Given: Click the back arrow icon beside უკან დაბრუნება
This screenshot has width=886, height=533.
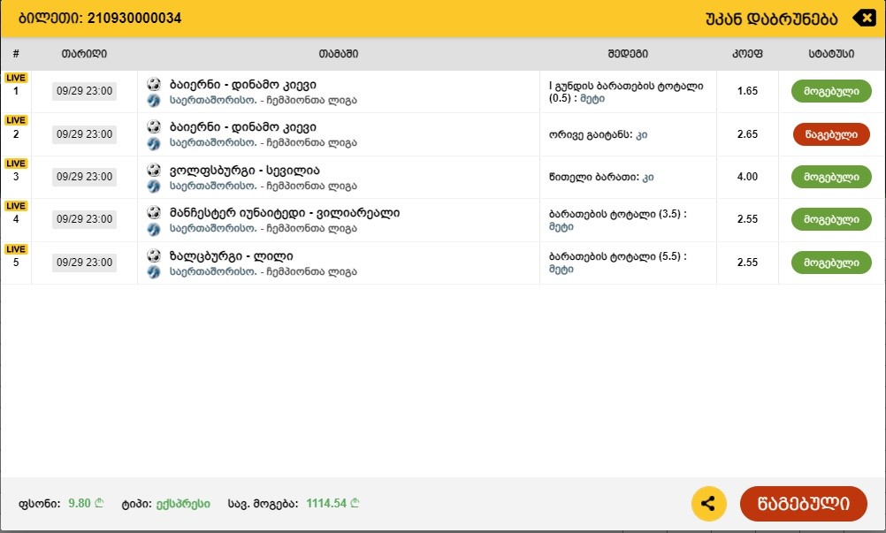Looking at the screenshot, I should pos(863,17).
